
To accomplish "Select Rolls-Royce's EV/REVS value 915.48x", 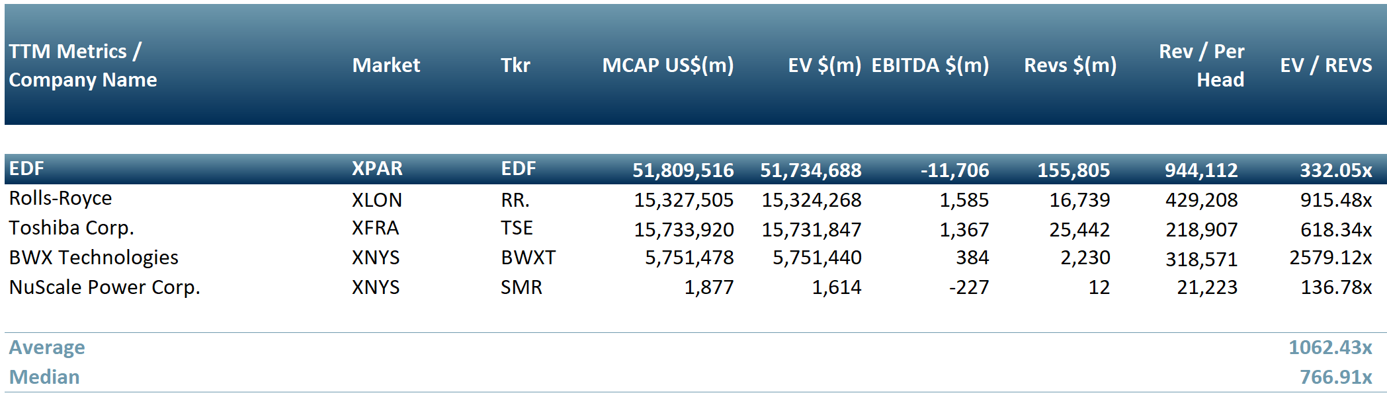I will coord(1335,200).
